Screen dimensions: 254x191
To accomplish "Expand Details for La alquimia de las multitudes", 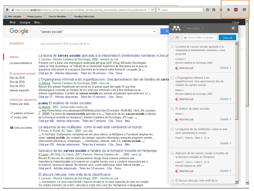I will (x=225, y=143).
